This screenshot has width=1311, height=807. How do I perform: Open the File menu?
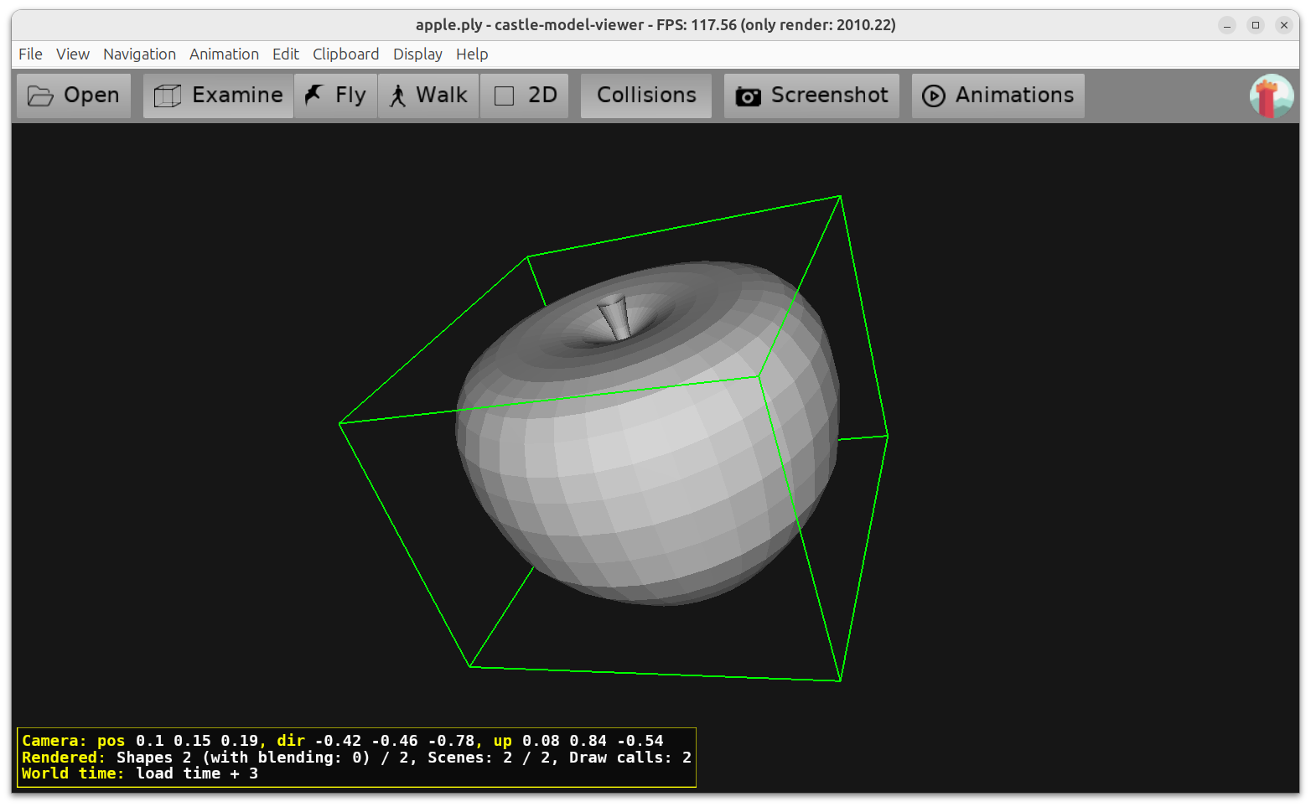click(30, 54)
